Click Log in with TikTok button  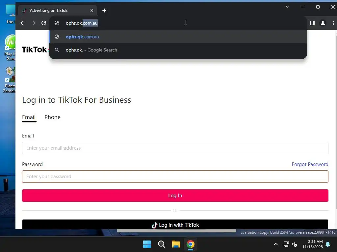(x=175, y=224)
